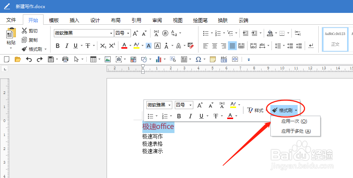This screenshot has height=178, width=353.
Task: Click the Omega symbol icon
Action: 198,59
